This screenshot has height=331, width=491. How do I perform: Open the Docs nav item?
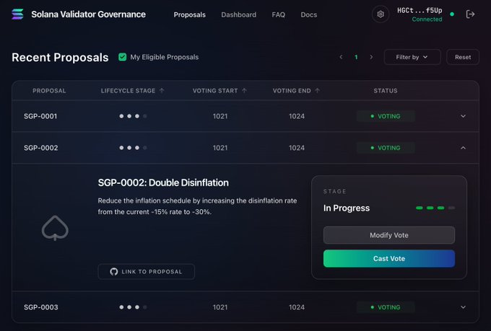pyautogui.click(x=309, y=14)
